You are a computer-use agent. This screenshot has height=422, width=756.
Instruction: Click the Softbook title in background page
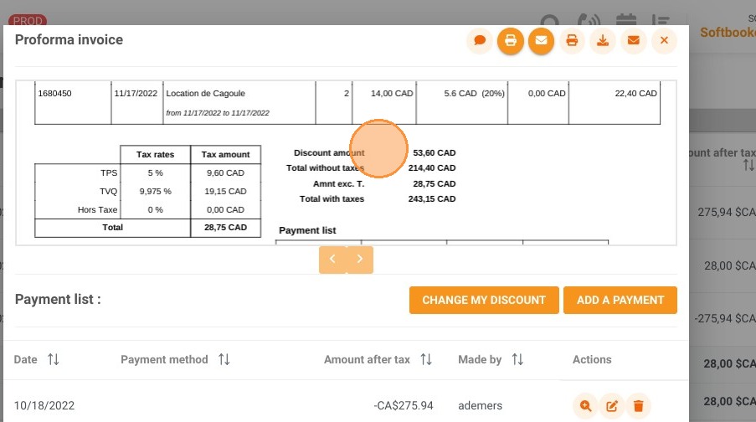728,33
